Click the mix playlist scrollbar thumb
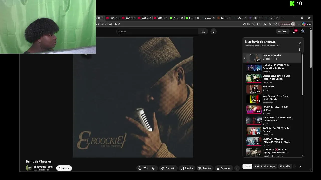321x180 pixels. 302,75
